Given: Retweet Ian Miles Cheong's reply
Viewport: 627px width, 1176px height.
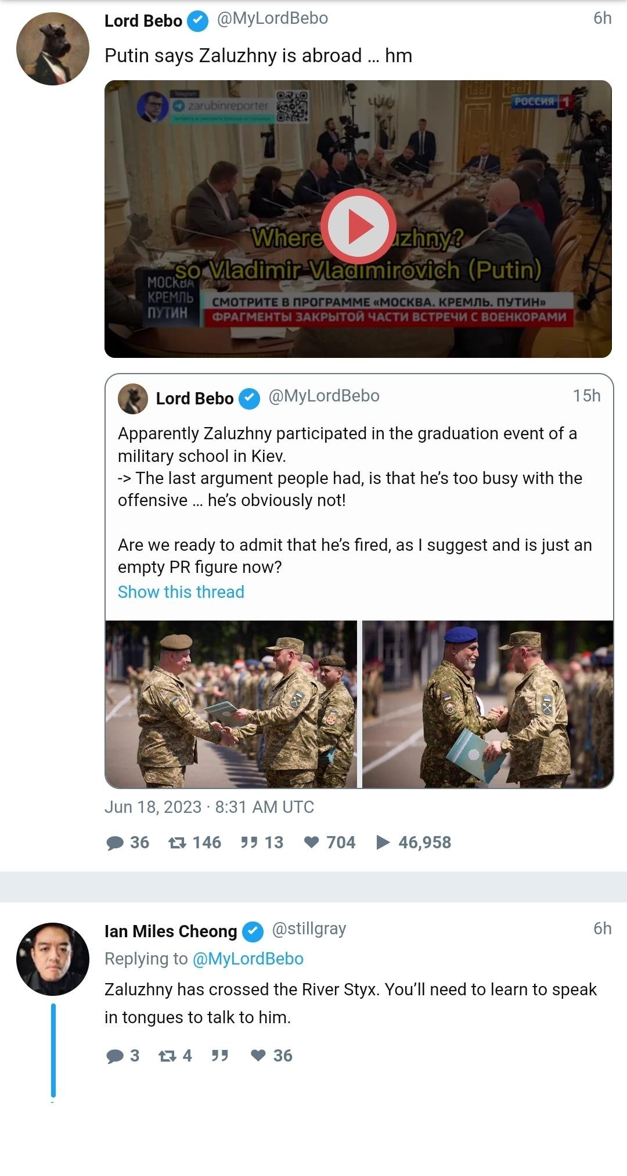Looking at the screenshot, I should (x=168, y=1056).
